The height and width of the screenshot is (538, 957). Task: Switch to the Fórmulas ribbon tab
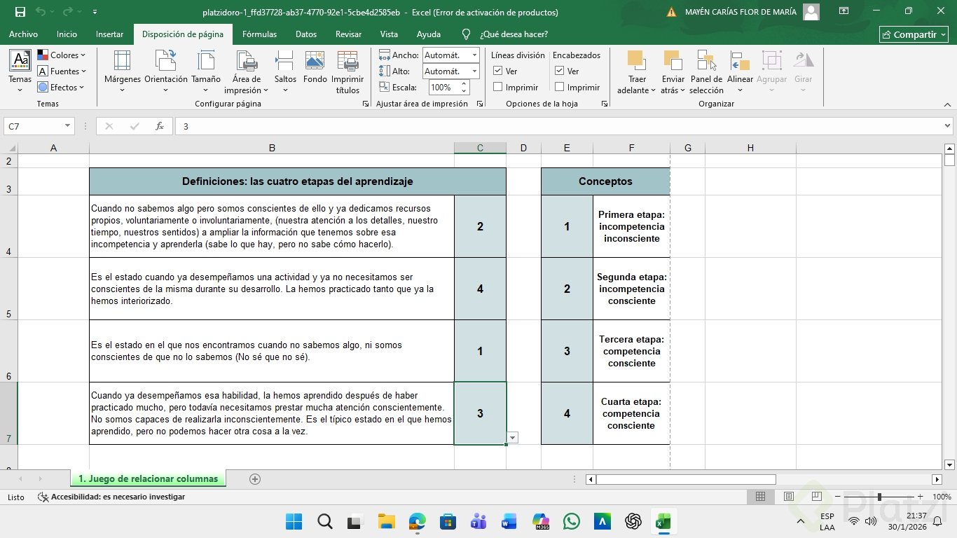[x=259, y=34]
